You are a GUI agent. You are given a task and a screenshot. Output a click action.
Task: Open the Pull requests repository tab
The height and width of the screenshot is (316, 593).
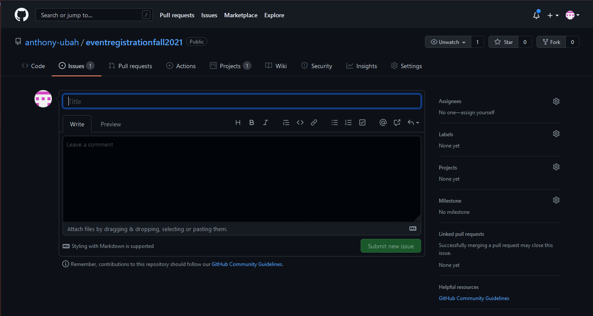130,66
